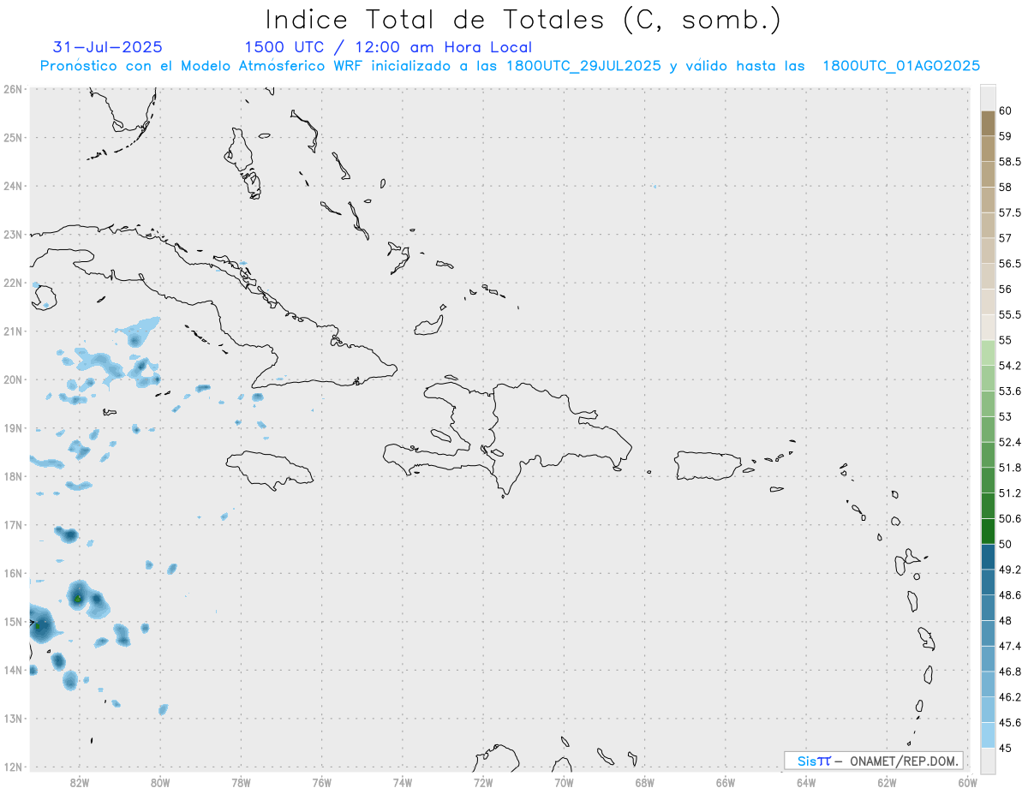Click longitude axis label "68W"
Viewport: 1028px width, 794px height.
coord(645,782)
